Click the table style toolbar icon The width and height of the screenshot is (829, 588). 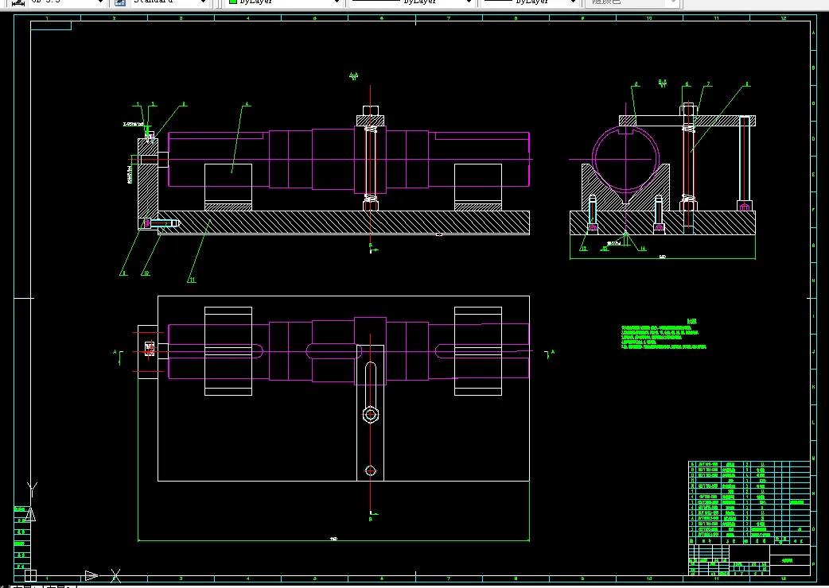point(121,2)
